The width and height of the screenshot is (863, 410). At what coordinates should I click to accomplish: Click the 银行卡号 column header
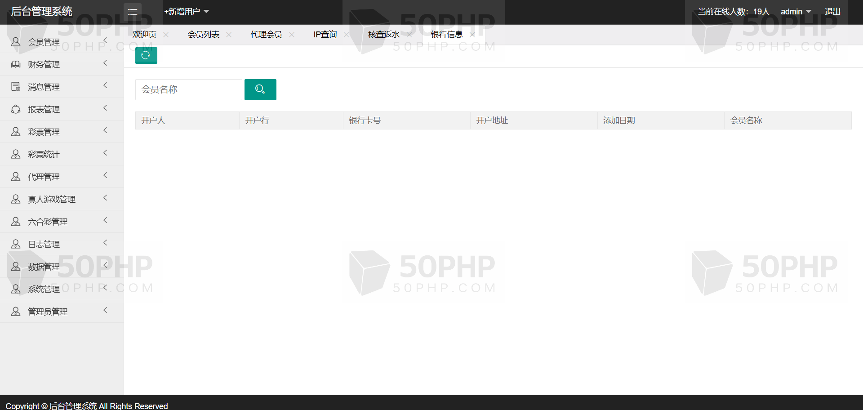[x=365, y=120]
